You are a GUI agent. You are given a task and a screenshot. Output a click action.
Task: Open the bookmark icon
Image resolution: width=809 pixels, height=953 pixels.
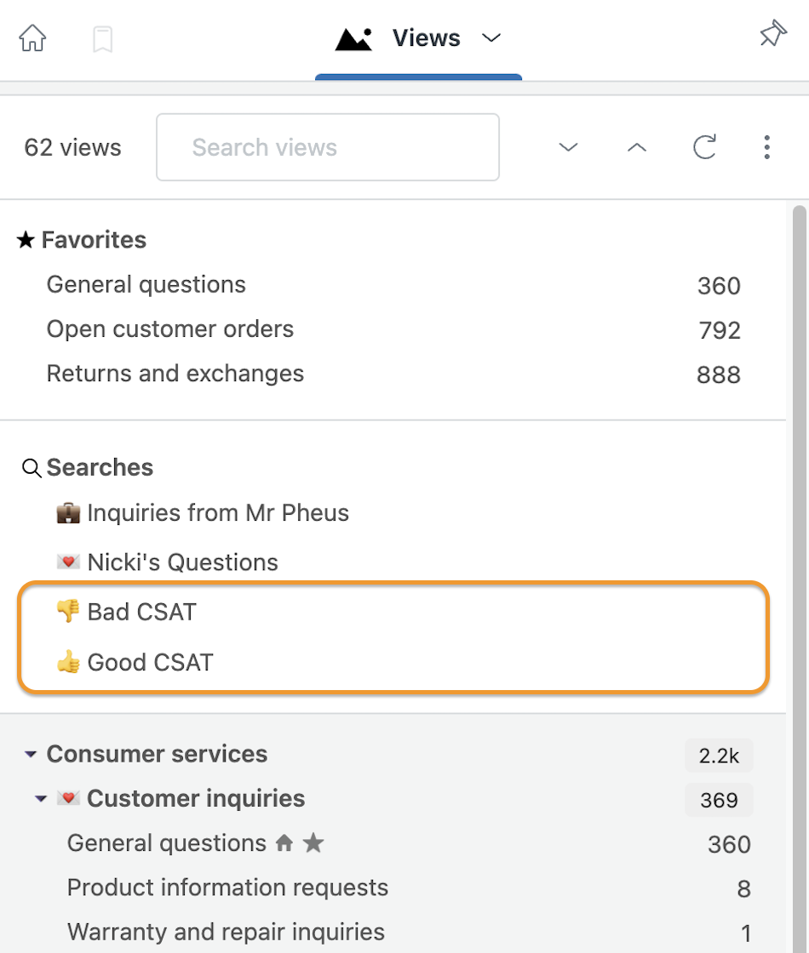click(x=103, y=39)
